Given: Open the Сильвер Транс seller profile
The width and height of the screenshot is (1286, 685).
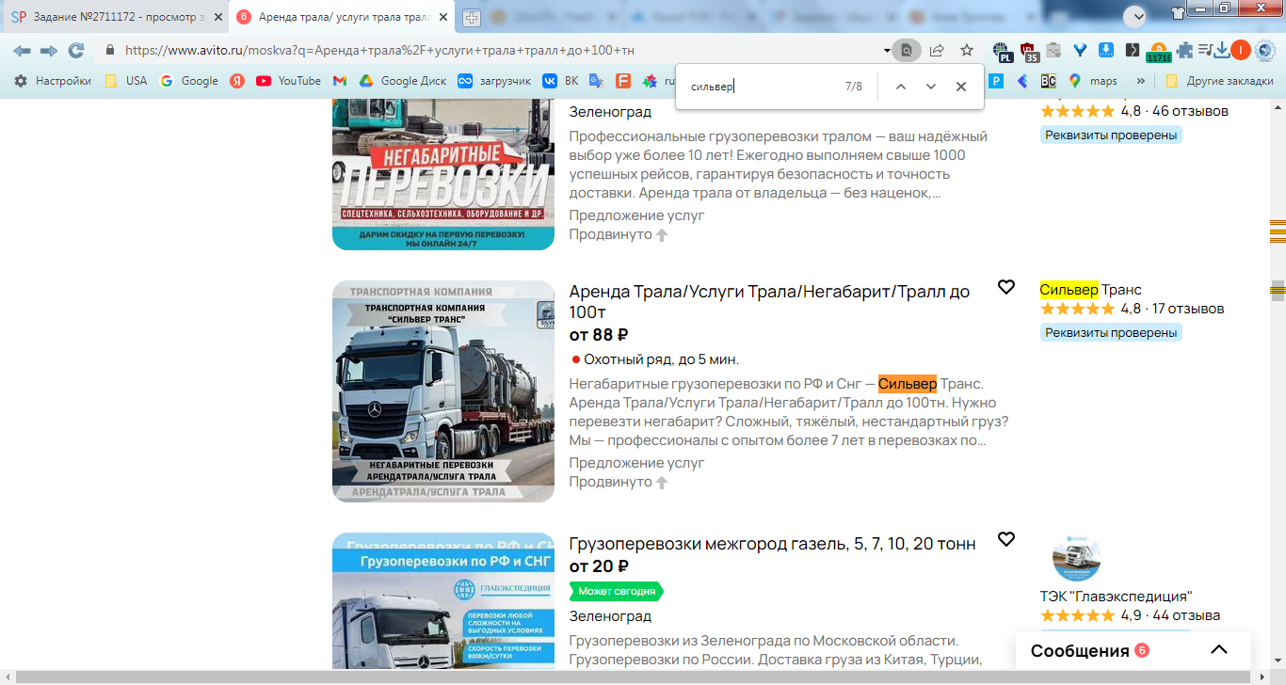Looking at the screenshot, I should point(1090,290).
